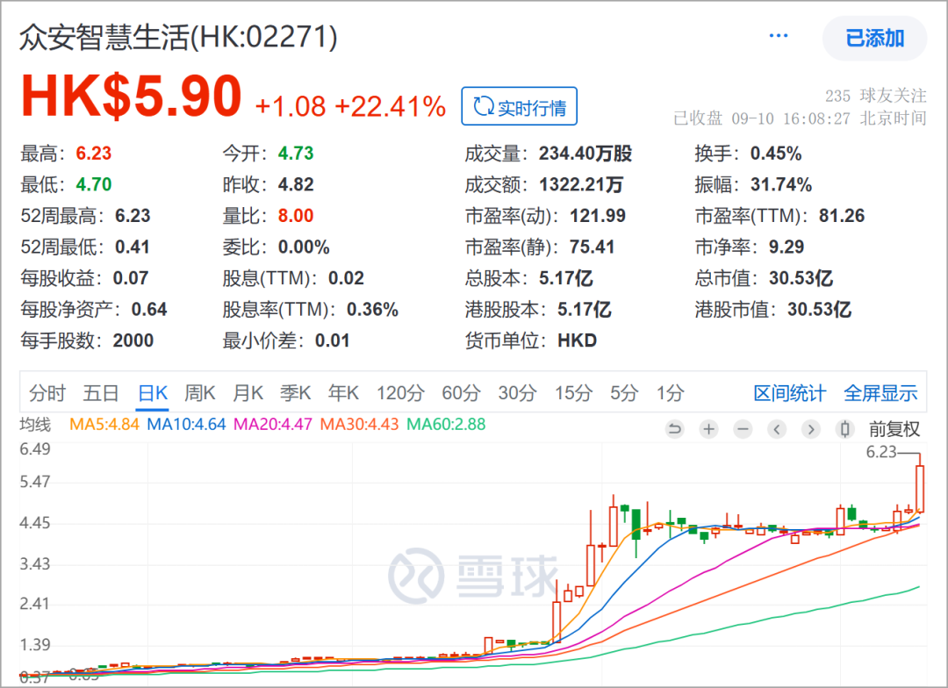Click MA10:4.64 moving average label

click(186, 425)
